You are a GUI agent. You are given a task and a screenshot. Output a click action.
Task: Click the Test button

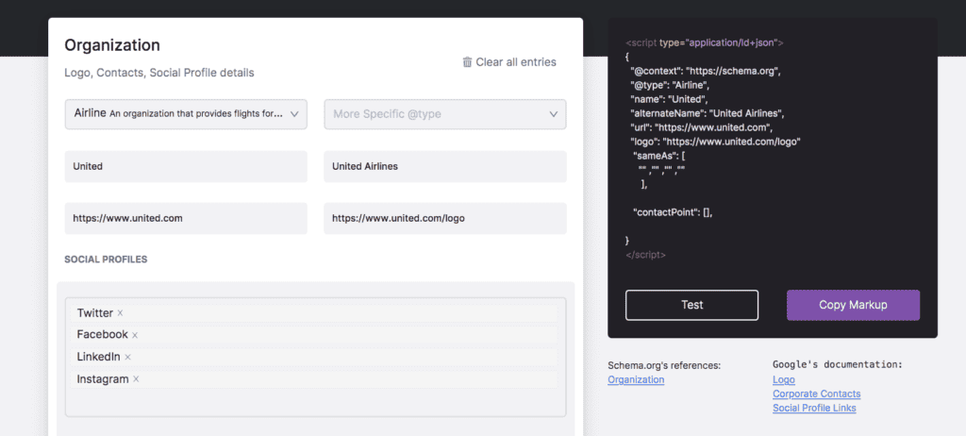tap(691, 305)
